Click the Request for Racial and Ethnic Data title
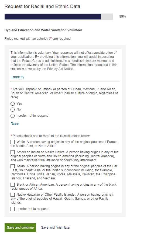The width and height of the screenshot is (168, 234). coord(42,6)
